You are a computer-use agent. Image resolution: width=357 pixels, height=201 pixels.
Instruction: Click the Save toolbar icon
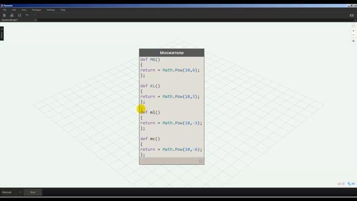20,15
